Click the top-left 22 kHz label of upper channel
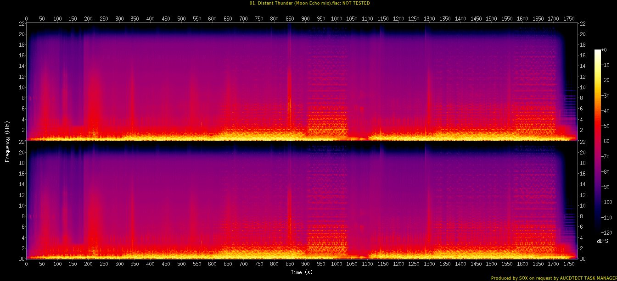Image resolution: width=617 pixels, height=281 pixels. point(22,23)
